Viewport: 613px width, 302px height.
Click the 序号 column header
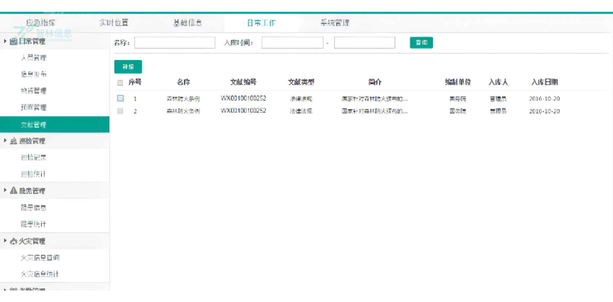135,82
